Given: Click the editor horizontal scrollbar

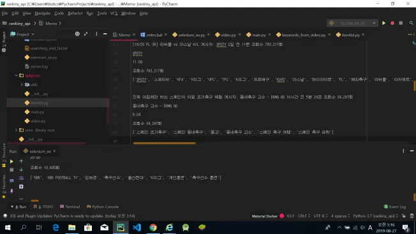Looking at the screenshot, I should point(164,143).
